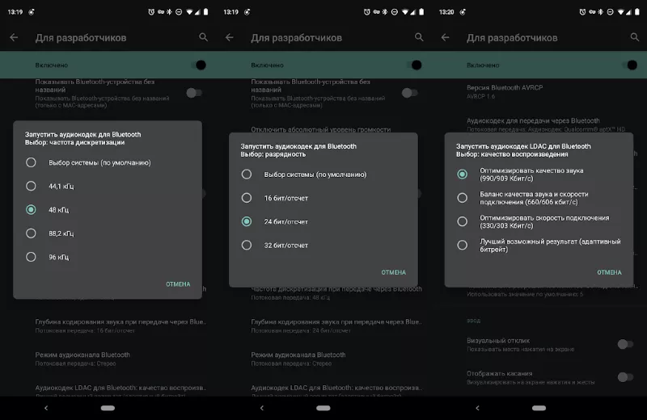Toggle Bluetooth devices without names, left phone
The height and width of the screenshot is (420, 647).
coord(193,93)
